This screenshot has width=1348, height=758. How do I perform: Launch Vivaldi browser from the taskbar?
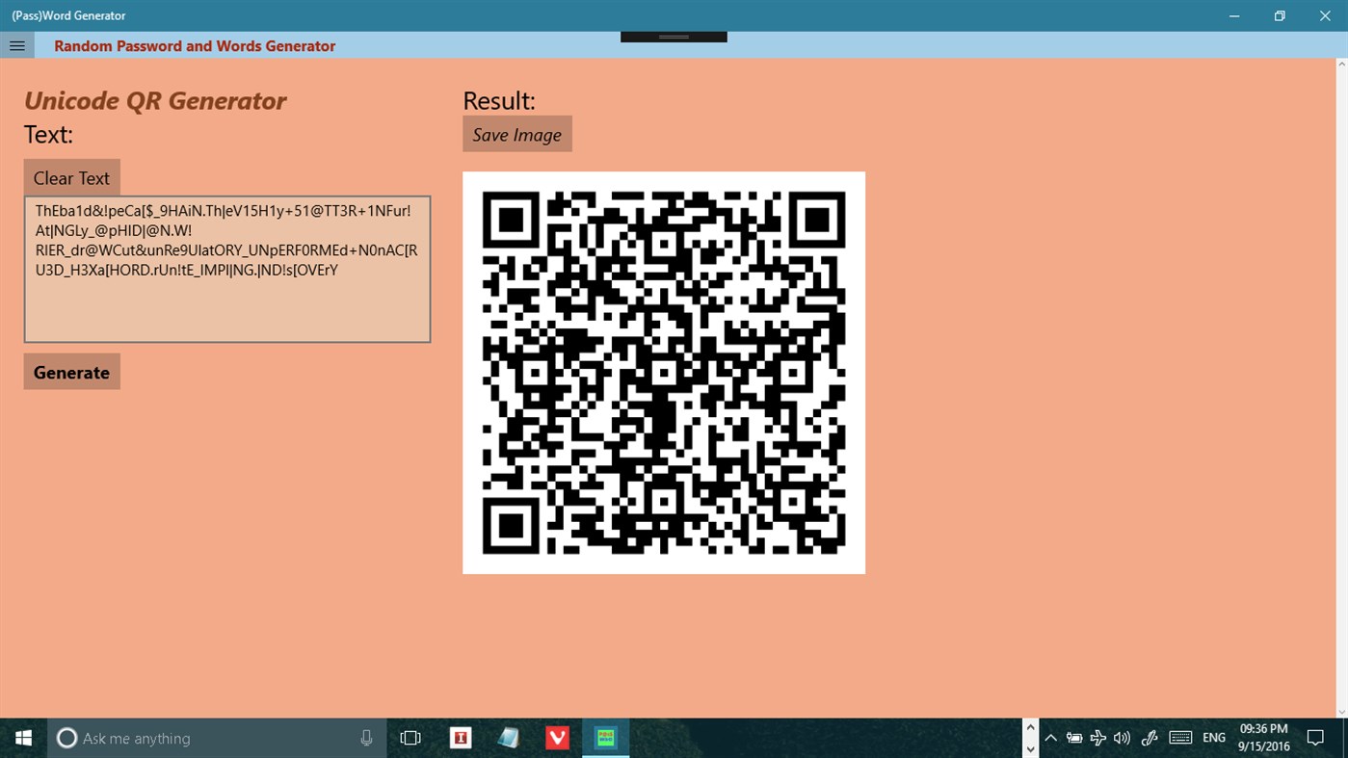click(557, 737)
